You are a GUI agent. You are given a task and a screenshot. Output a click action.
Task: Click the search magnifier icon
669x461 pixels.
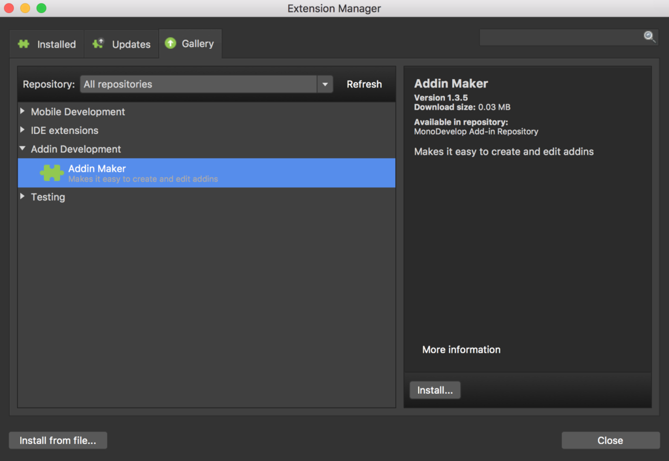[649, 37]
